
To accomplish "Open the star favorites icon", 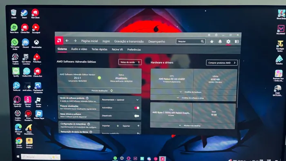I will click(212, 42).
